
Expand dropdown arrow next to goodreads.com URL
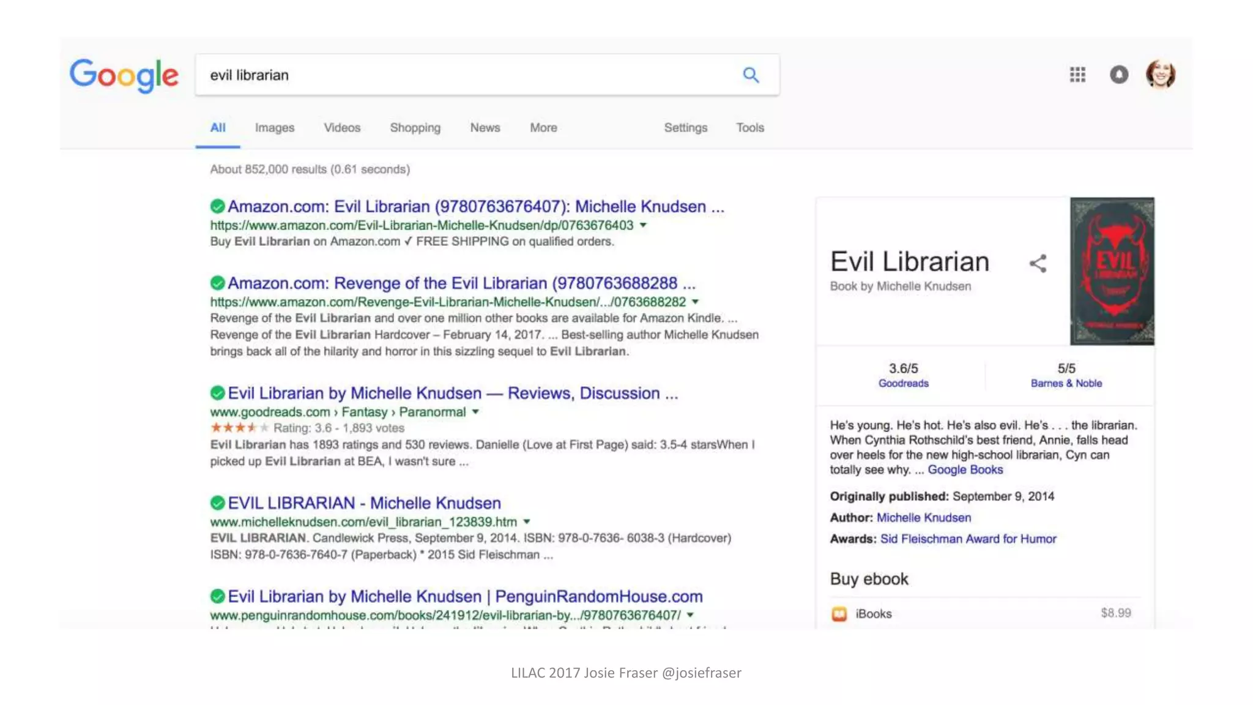pos(475,412)
